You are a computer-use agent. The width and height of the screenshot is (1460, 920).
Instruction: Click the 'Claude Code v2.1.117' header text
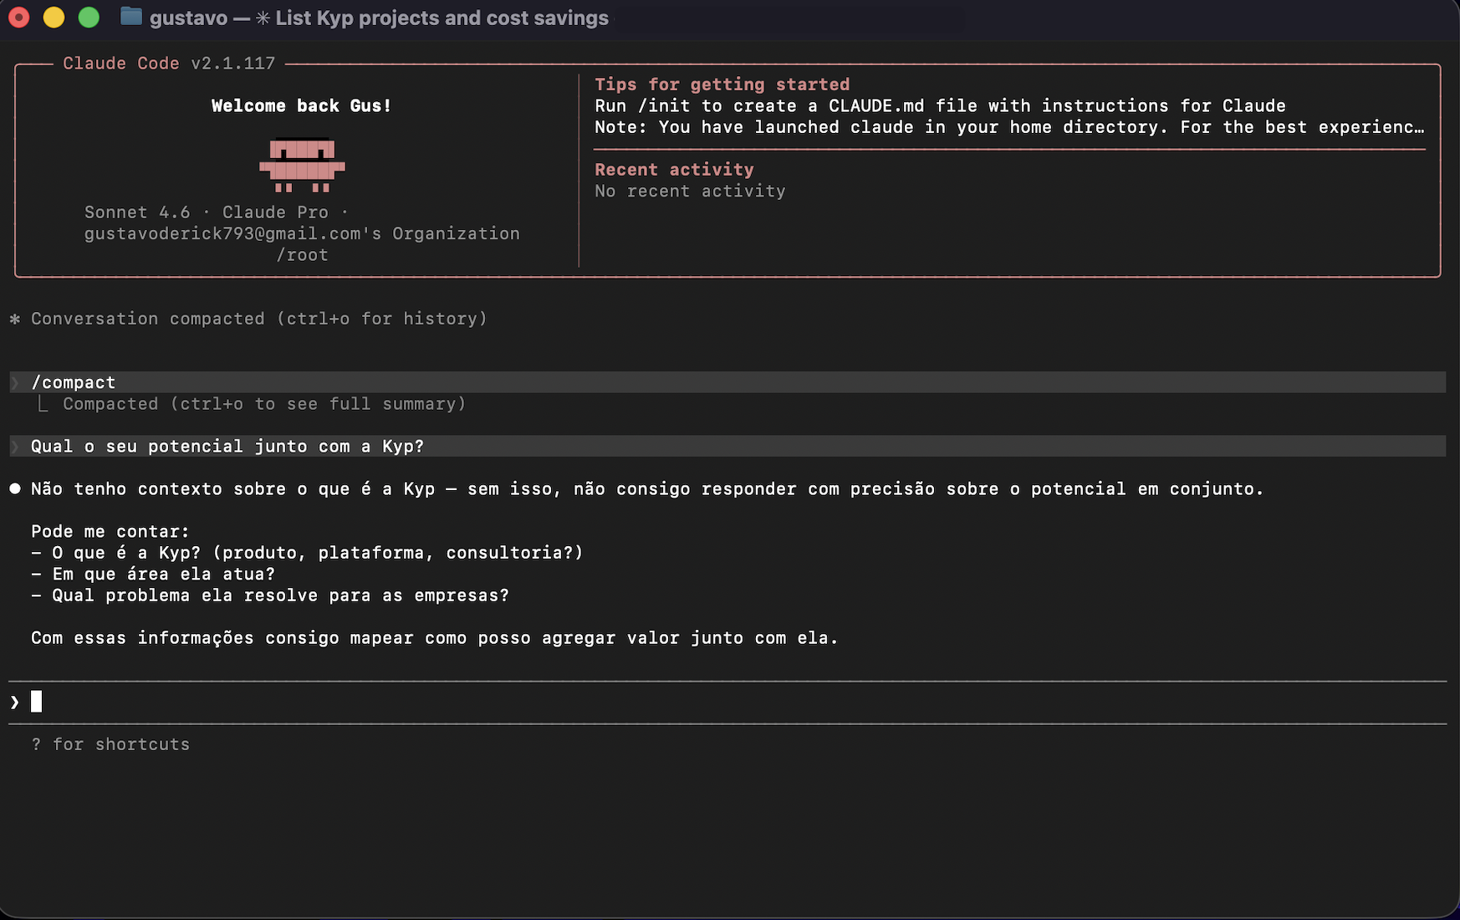pyautogui.click(x=169, y=64)
